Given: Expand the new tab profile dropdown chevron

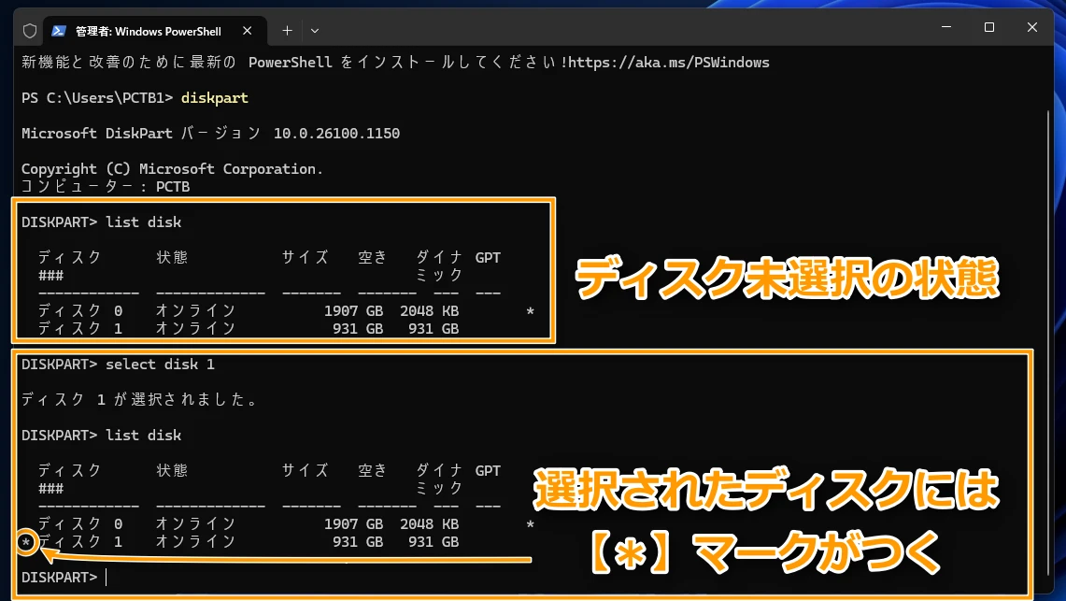Looking at the screenshot, I should (315, 31).
